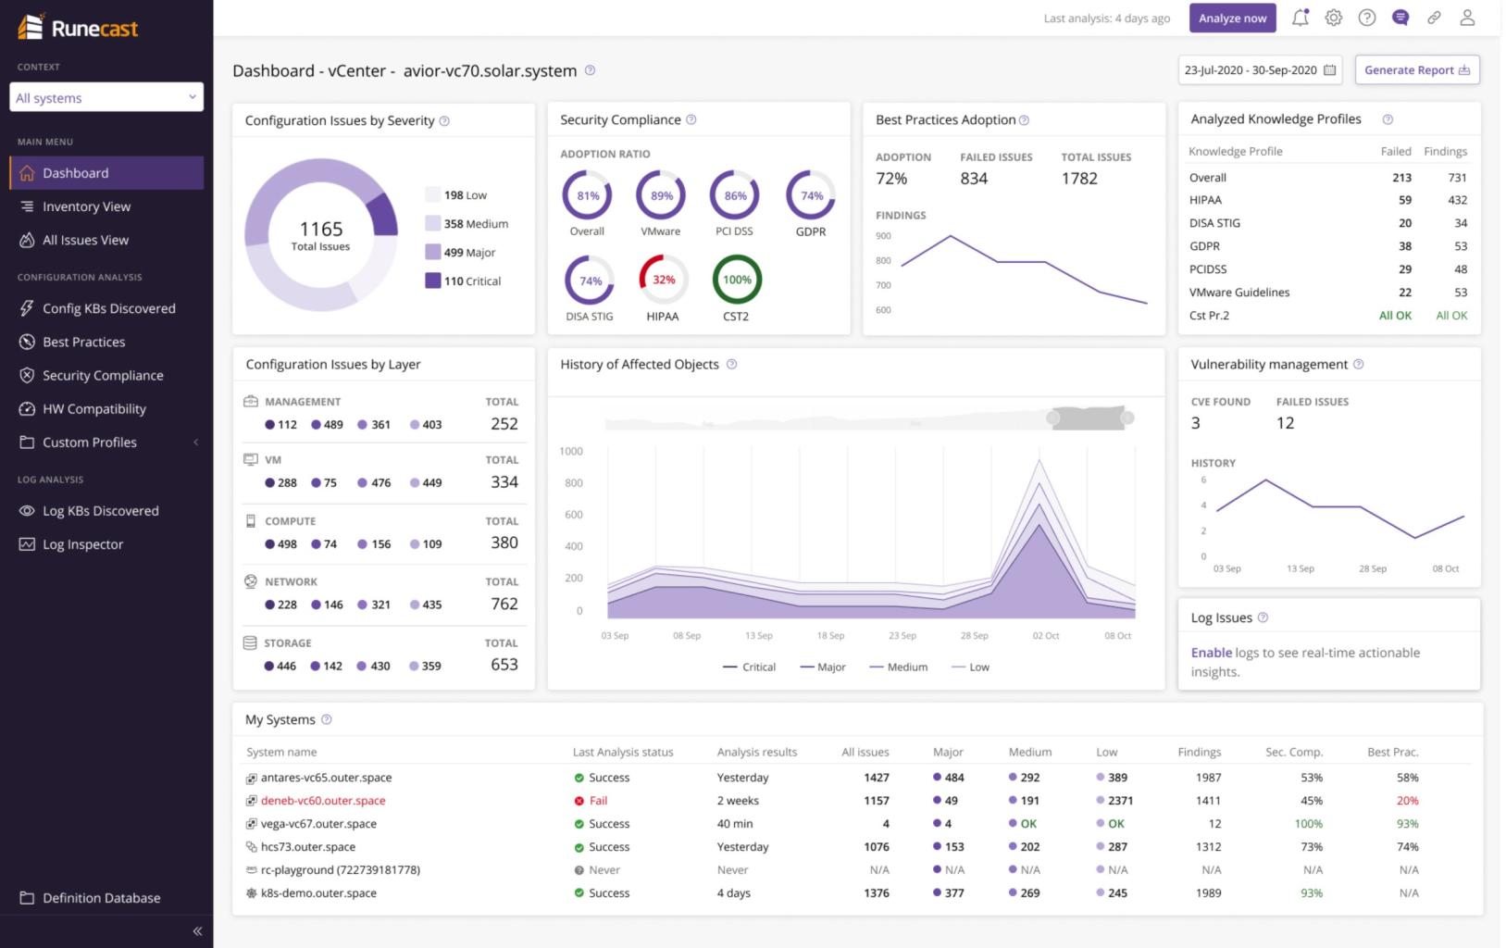The width and height of the screenshot is (1506, 948).
Task: Open the chat feedback icon
Action: click(x=1400, y=18)
